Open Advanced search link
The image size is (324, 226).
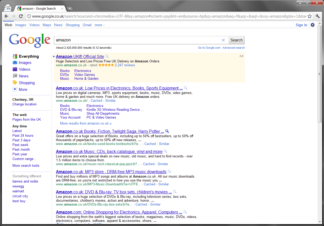[x=234, y=48]
